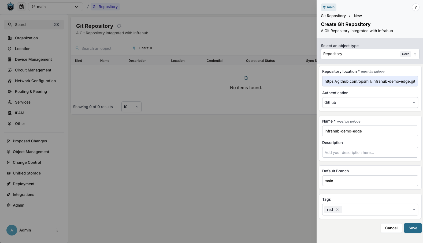Focus the Description text field
The image size is (423, 243).
pos(370,153)
